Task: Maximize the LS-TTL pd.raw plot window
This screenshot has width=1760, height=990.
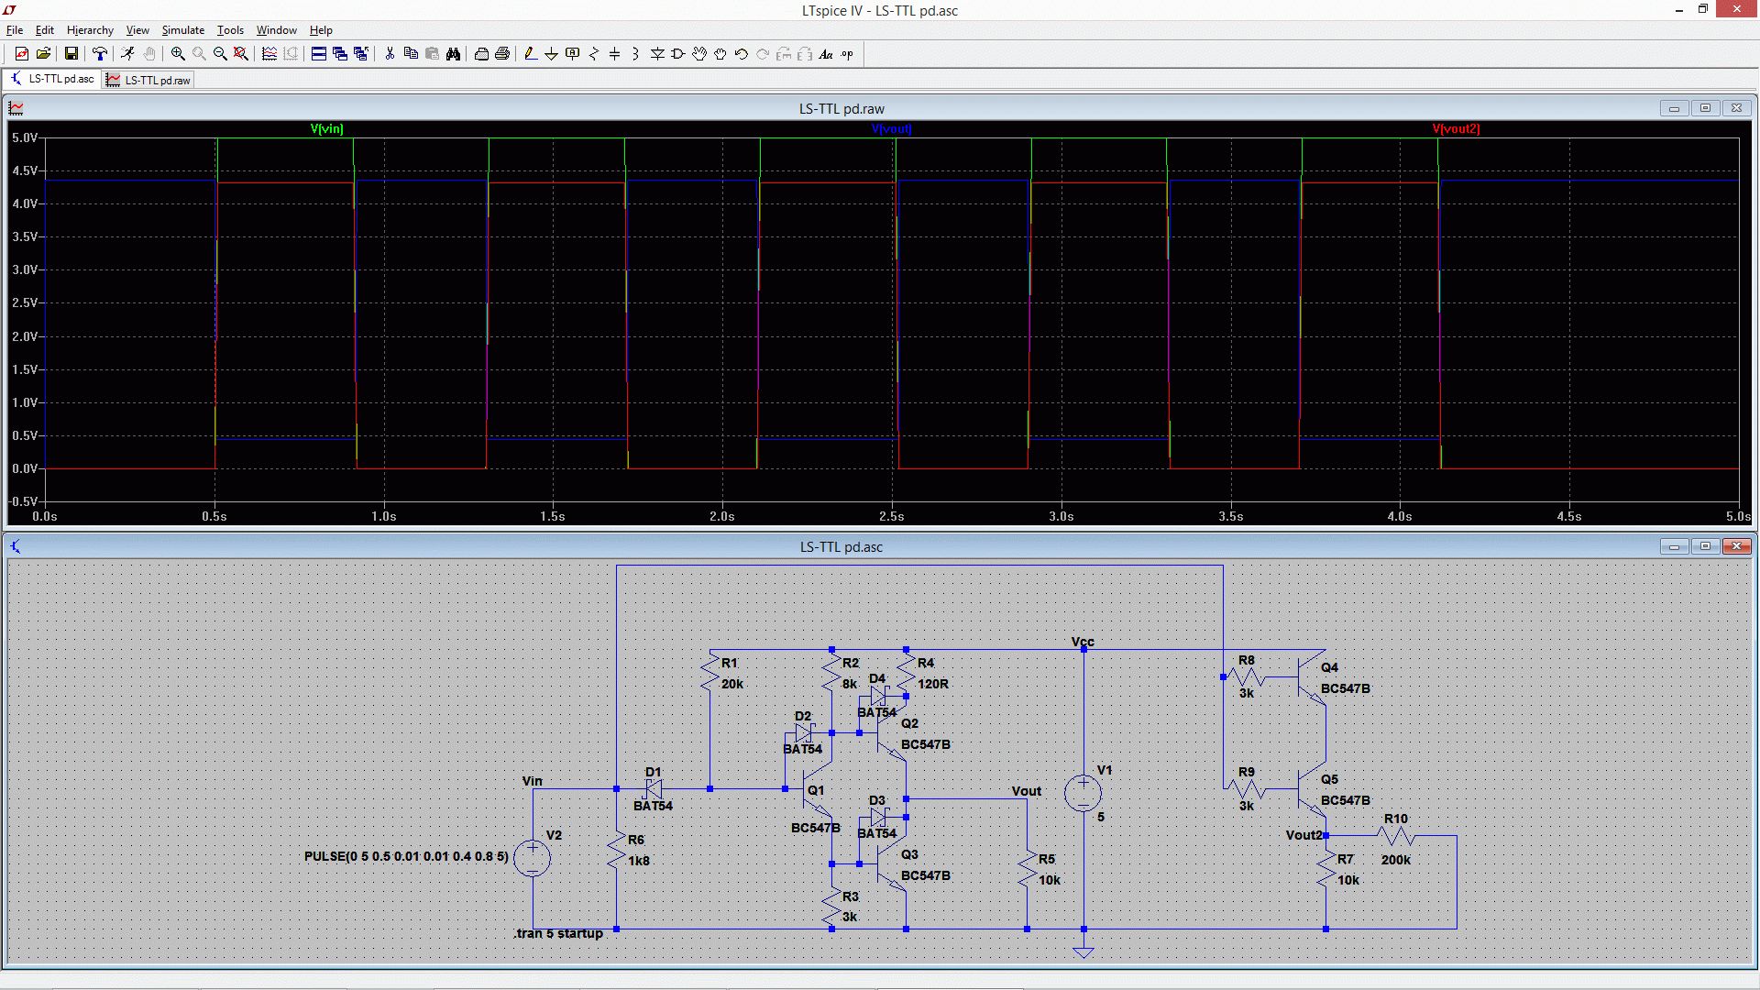Action: tap(1705, 108)
